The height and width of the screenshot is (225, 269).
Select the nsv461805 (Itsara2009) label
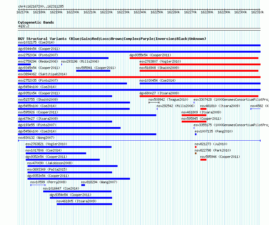(x=76, y=201)
